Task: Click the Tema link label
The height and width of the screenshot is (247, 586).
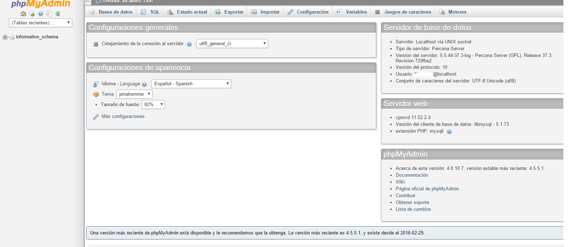Action: click(108, 94)
